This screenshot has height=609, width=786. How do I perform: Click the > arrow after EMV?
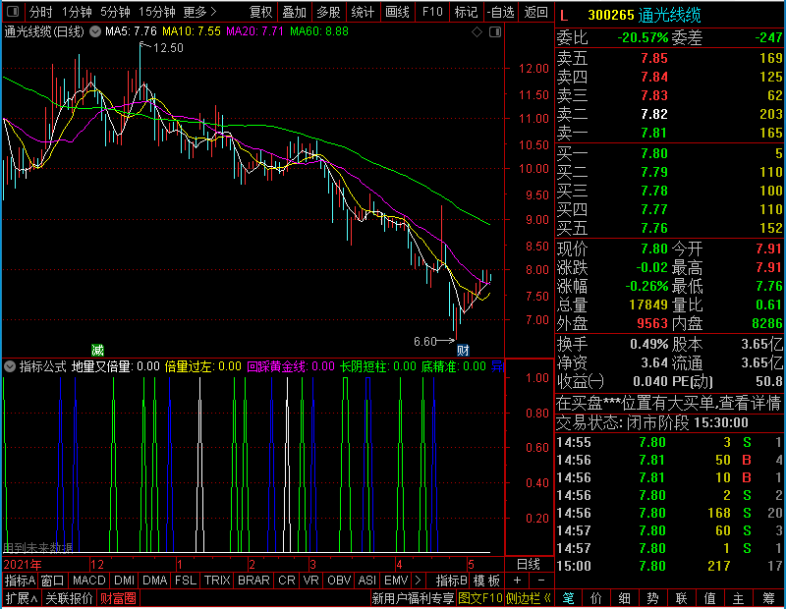pos(418,581)
